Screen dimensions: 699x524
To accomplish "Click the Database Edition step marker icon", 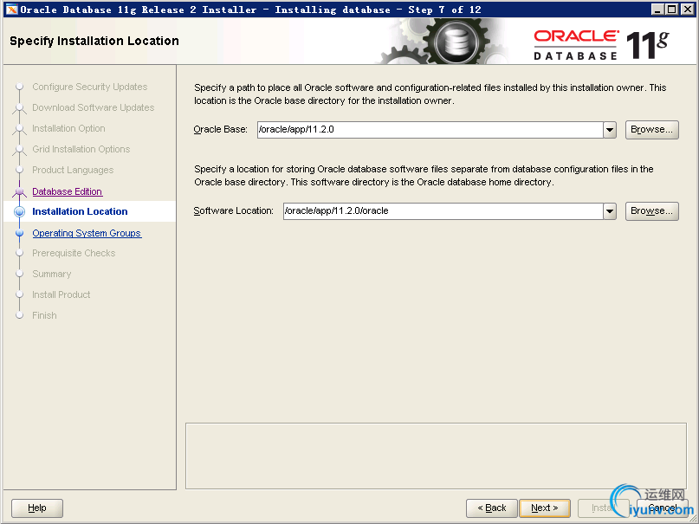I will (x=19, y=191).
